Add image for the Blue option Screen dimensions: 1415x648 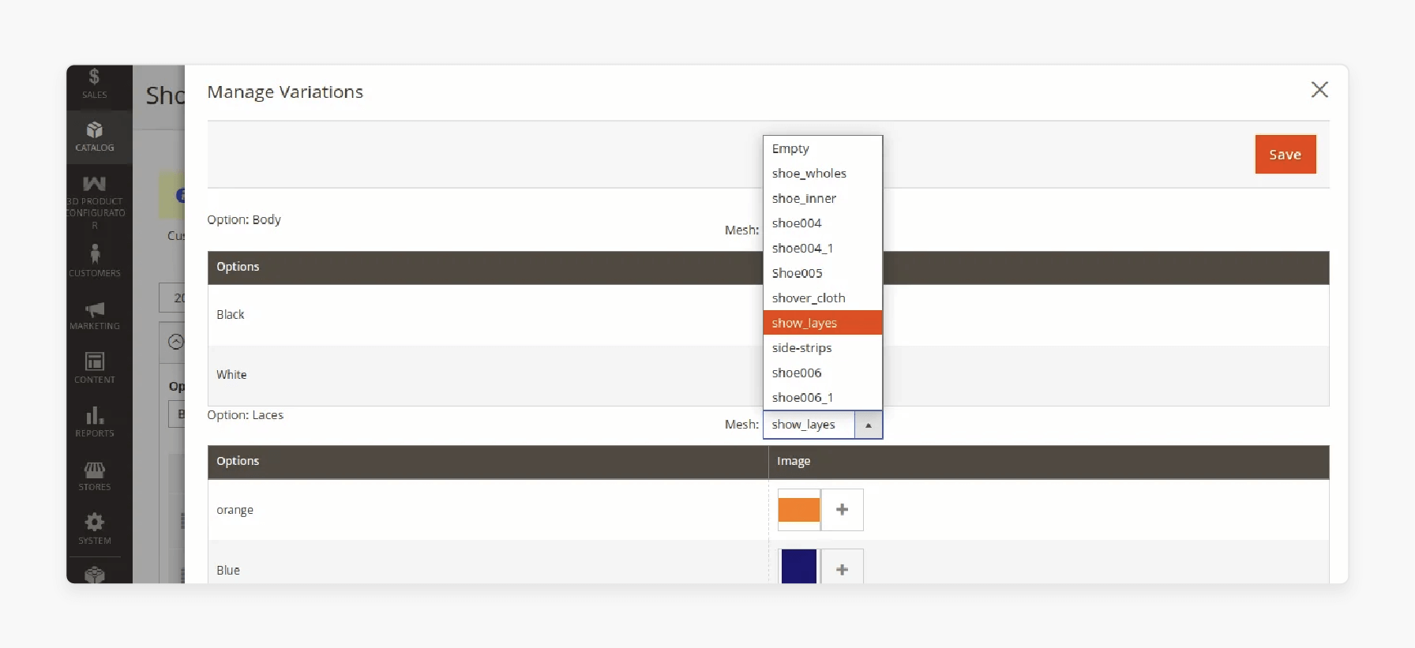[x=843, y=568]
